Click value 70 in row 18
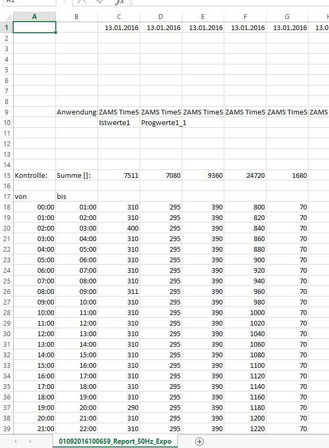 pos(287,207)
